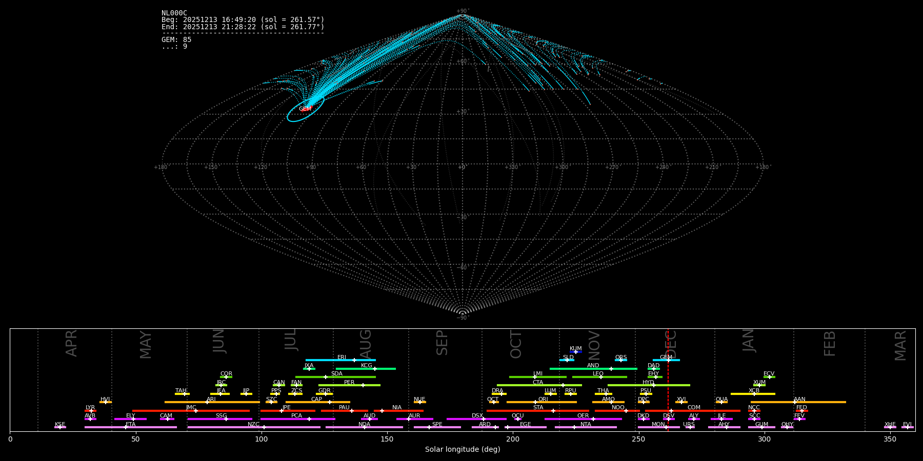This screenshot has height=461, width=923.
Task: Click the KCG shower bar
Action: click(366, 369)
